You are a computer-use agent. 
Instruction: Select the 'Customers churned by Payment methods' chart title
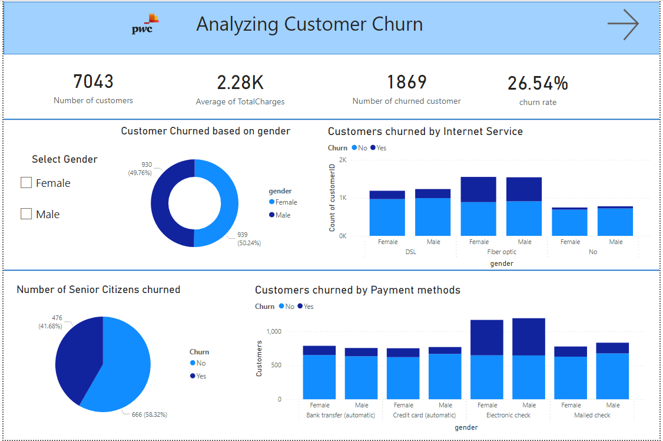[357, 290]
